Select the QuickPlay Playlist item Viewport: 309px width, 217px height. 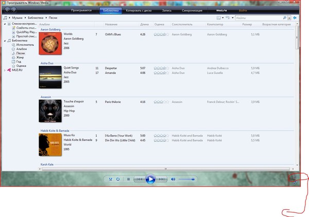click(x=26, y=32)
